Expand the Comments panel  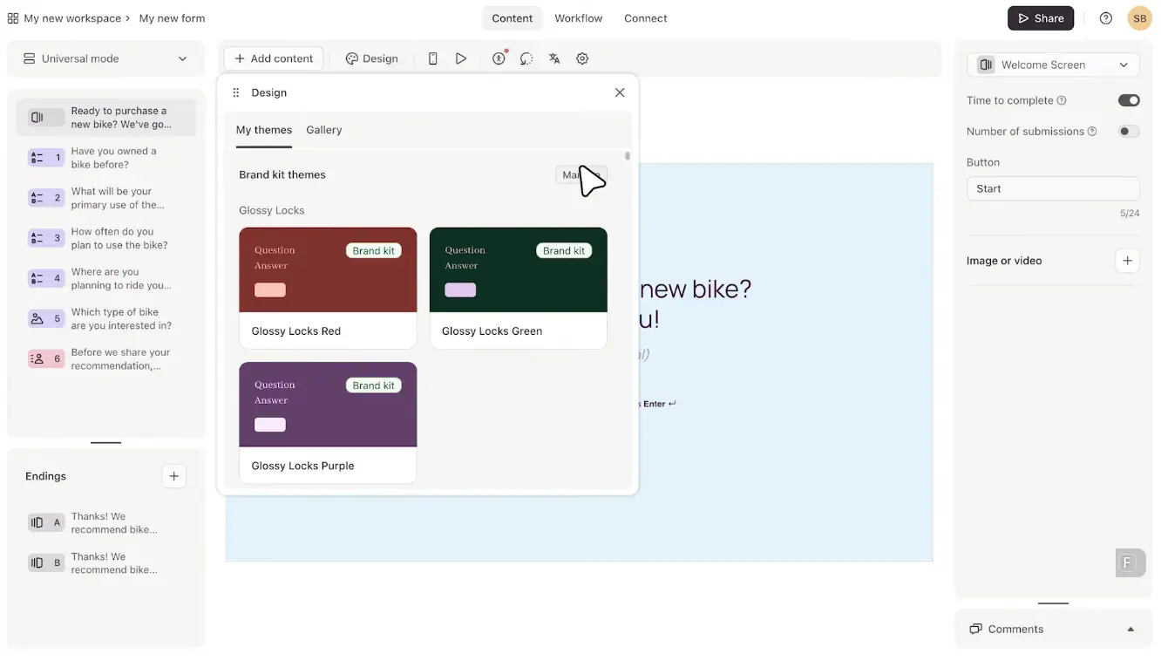(1053, 629)
